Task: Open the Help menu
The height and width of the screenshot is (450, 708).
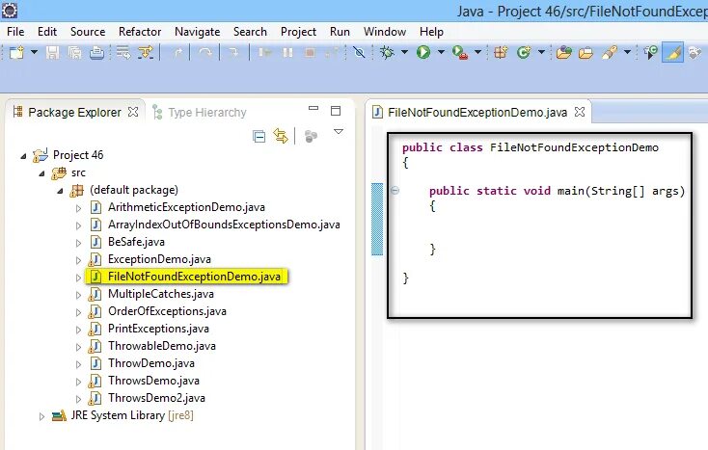Action: tap(431, 32)
